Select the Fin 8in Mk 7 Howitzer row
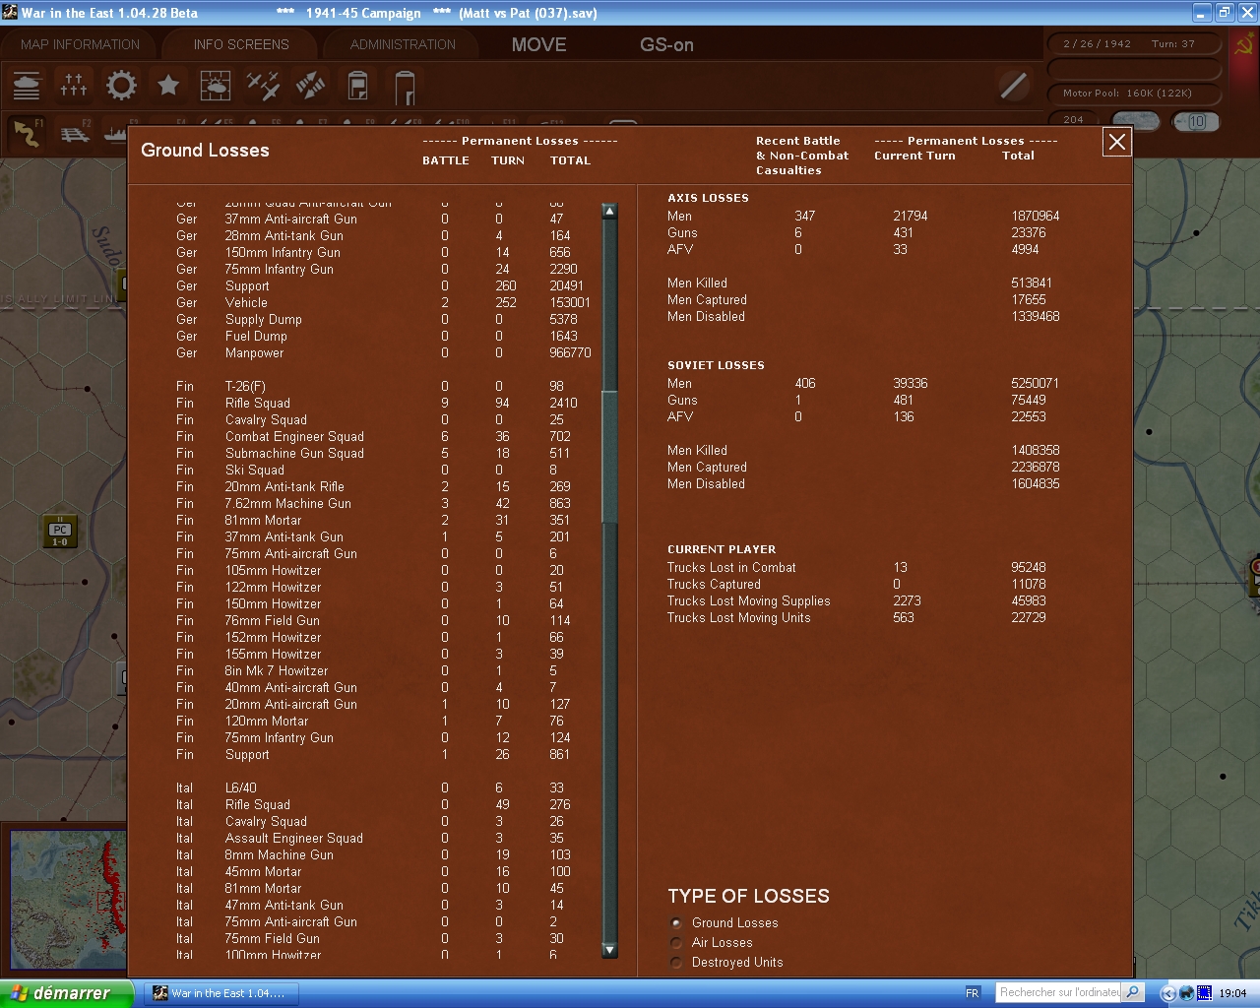Viewport: 1260px width, 1008px height. point(384,670)
